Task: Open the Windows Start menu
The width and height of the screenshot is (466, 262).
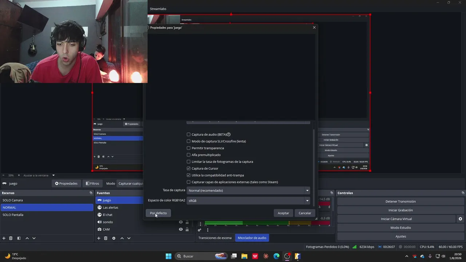Action: 169,256
